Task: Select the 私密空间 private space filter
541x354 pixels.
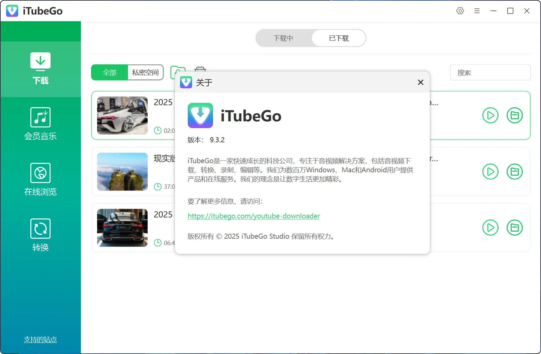Action: tap(145, 72)
